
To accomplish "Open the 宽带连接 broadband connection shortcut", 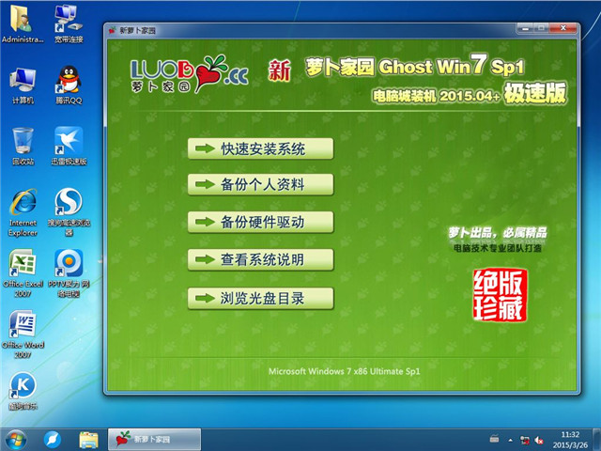I will [x=69, y=23].
